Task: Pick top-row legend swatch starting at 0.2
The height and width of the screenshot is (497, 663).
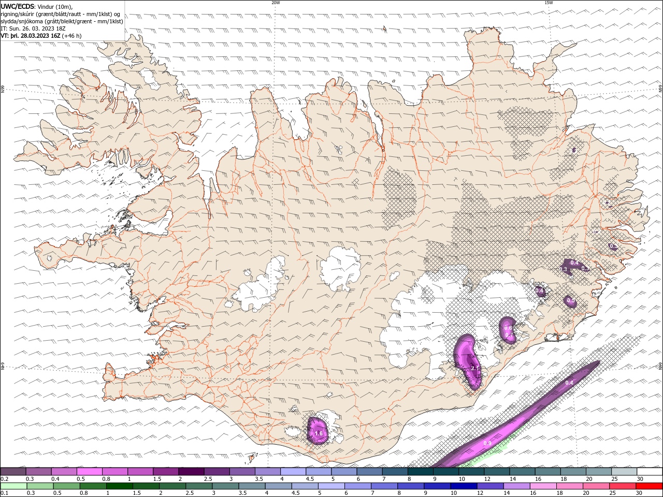Action: 13,471
